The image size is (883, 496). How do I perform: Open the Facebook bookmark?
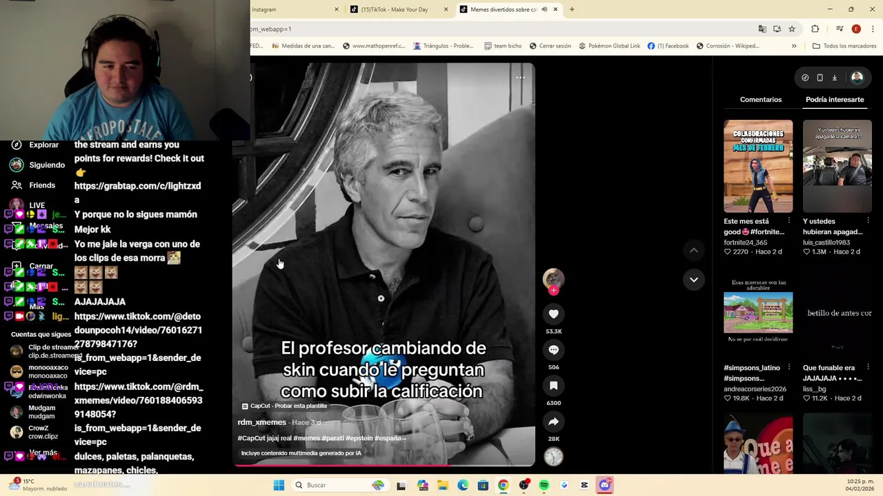(x=668, y=46)
